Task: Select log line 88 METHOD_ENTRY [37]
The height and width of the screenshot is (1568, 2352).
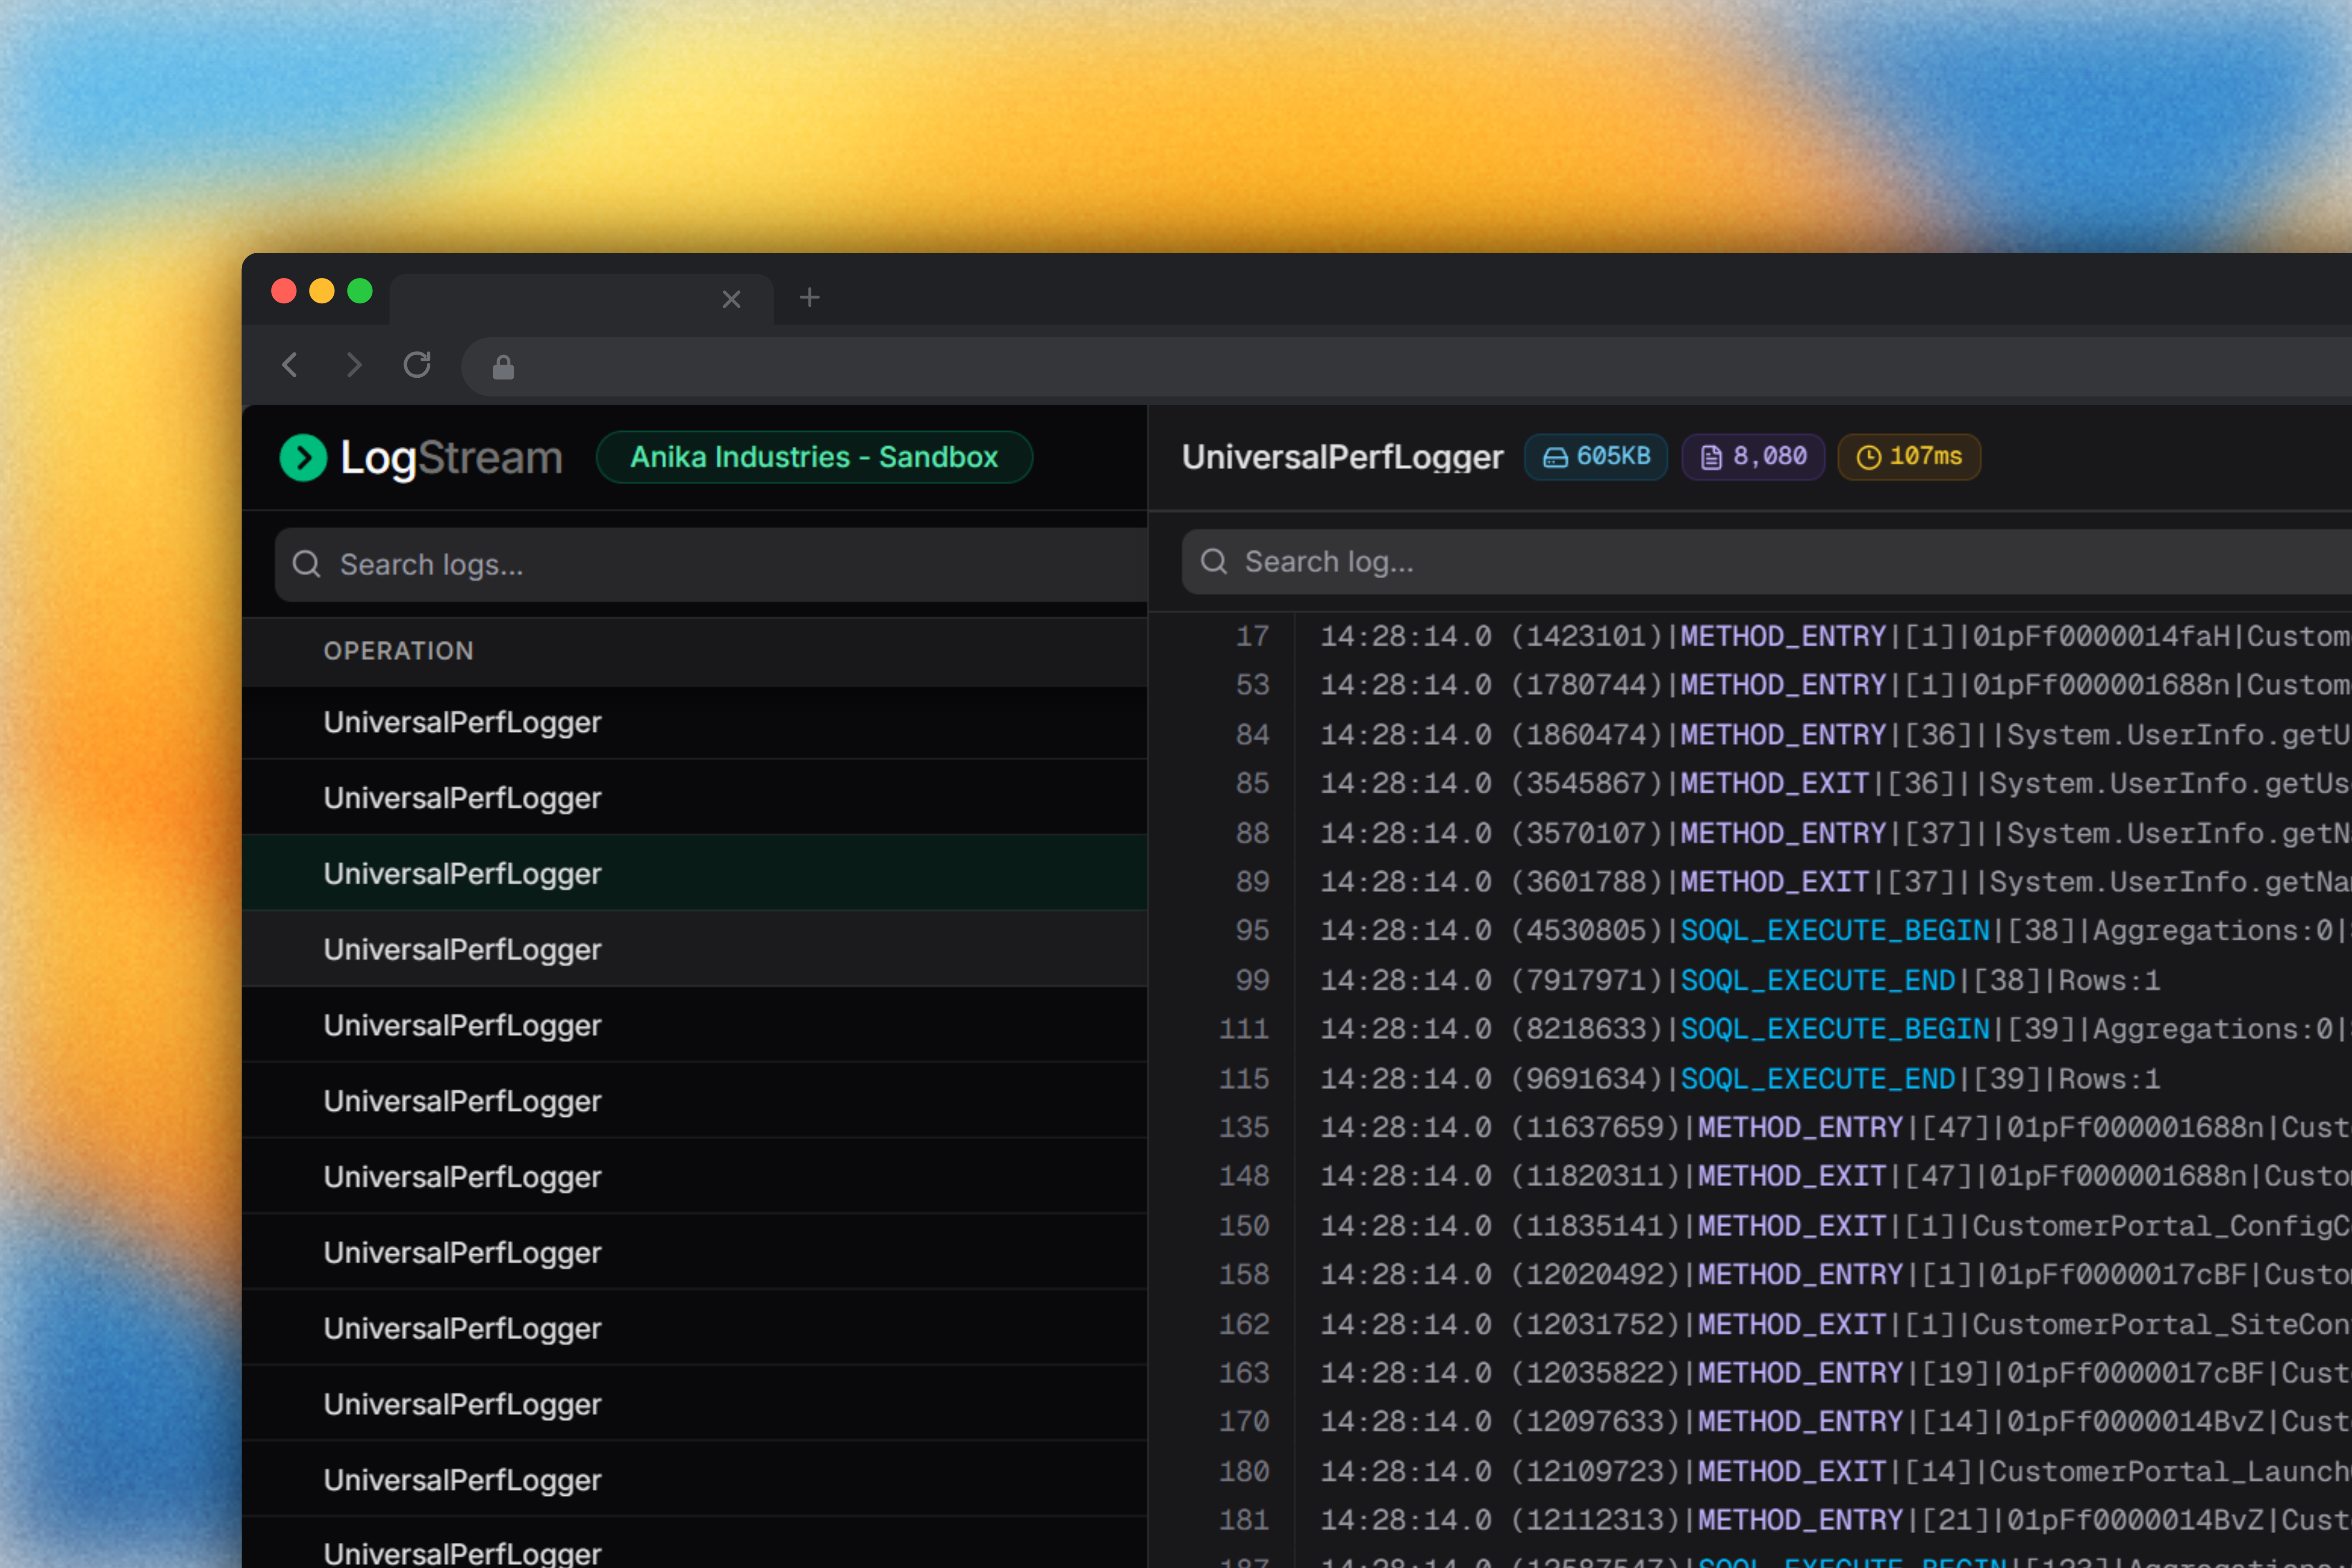Action: pos(1750,833)
